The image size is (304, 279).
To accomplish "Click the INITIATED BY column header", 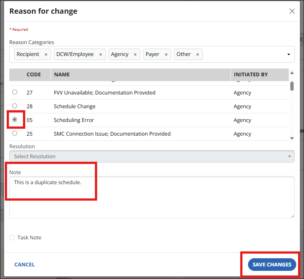I will [251, 74].
